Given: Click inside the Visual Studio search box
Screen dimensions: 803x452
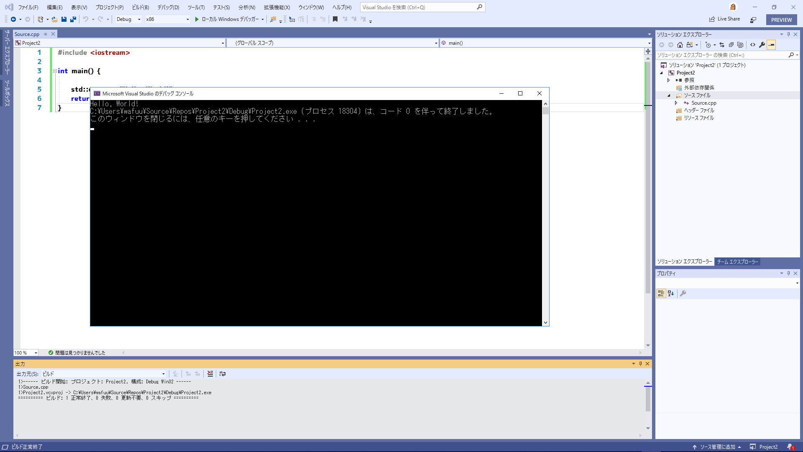Looking at the screenshot, I should click(418, 7).
